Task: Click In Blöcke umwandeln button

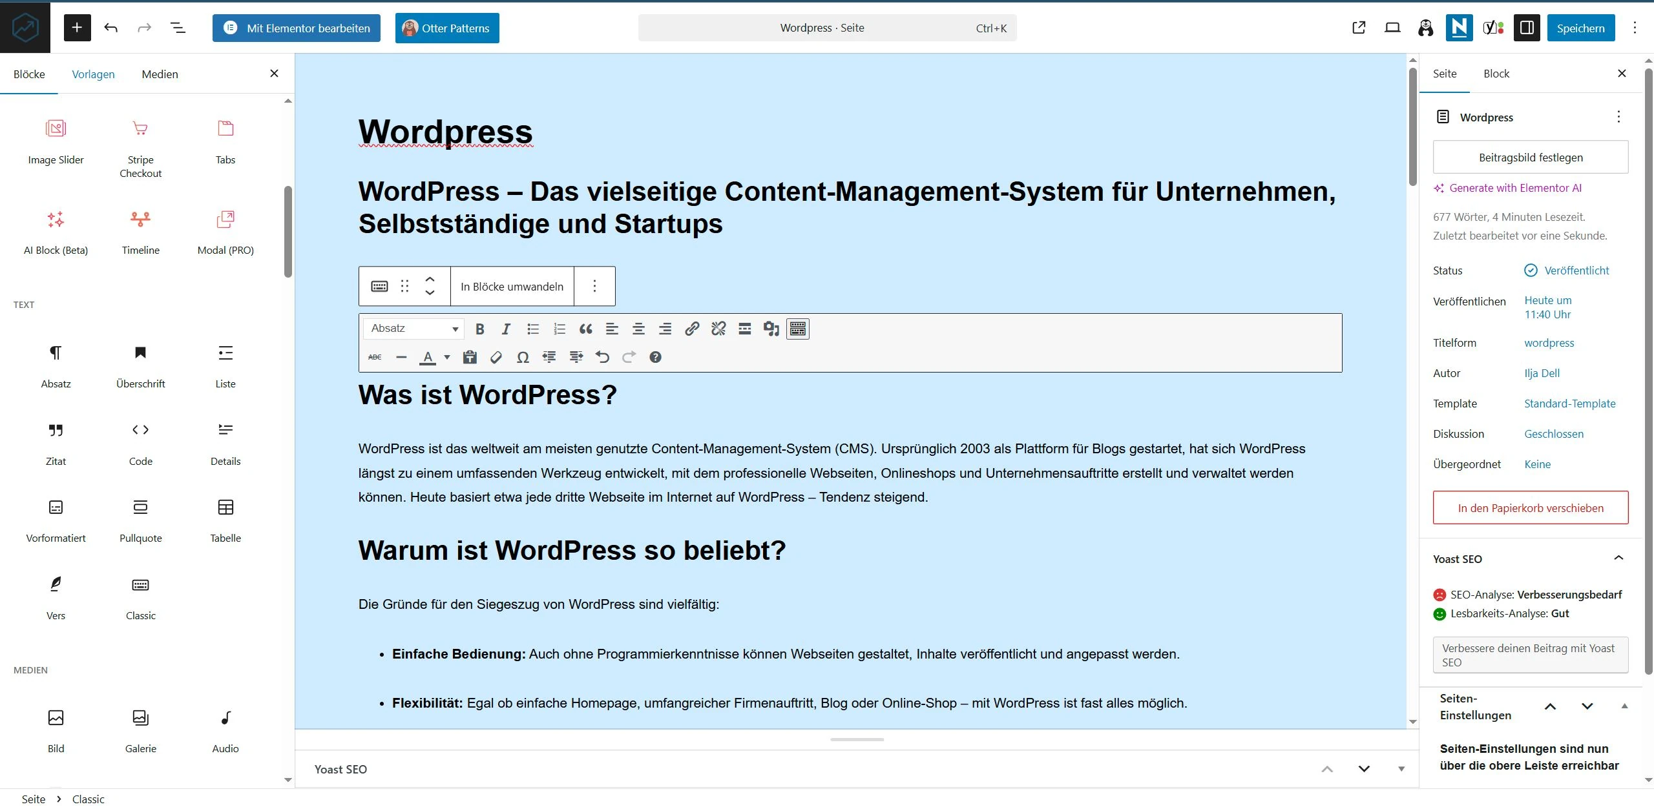Action: click(x=512, y=286)
